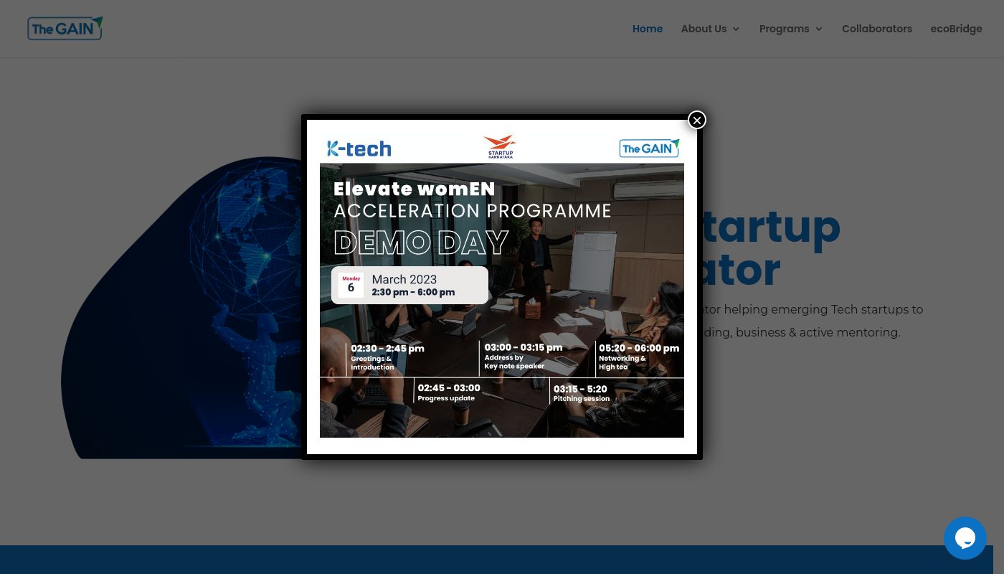
Task: Go to the Home menu item
Action: tap(648, 29)
